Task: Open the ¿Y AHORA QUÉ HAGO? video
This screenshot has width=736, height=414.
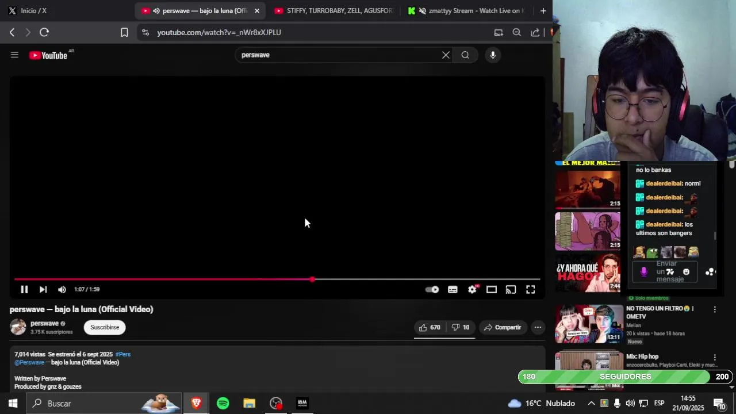Action: [588, 273]
